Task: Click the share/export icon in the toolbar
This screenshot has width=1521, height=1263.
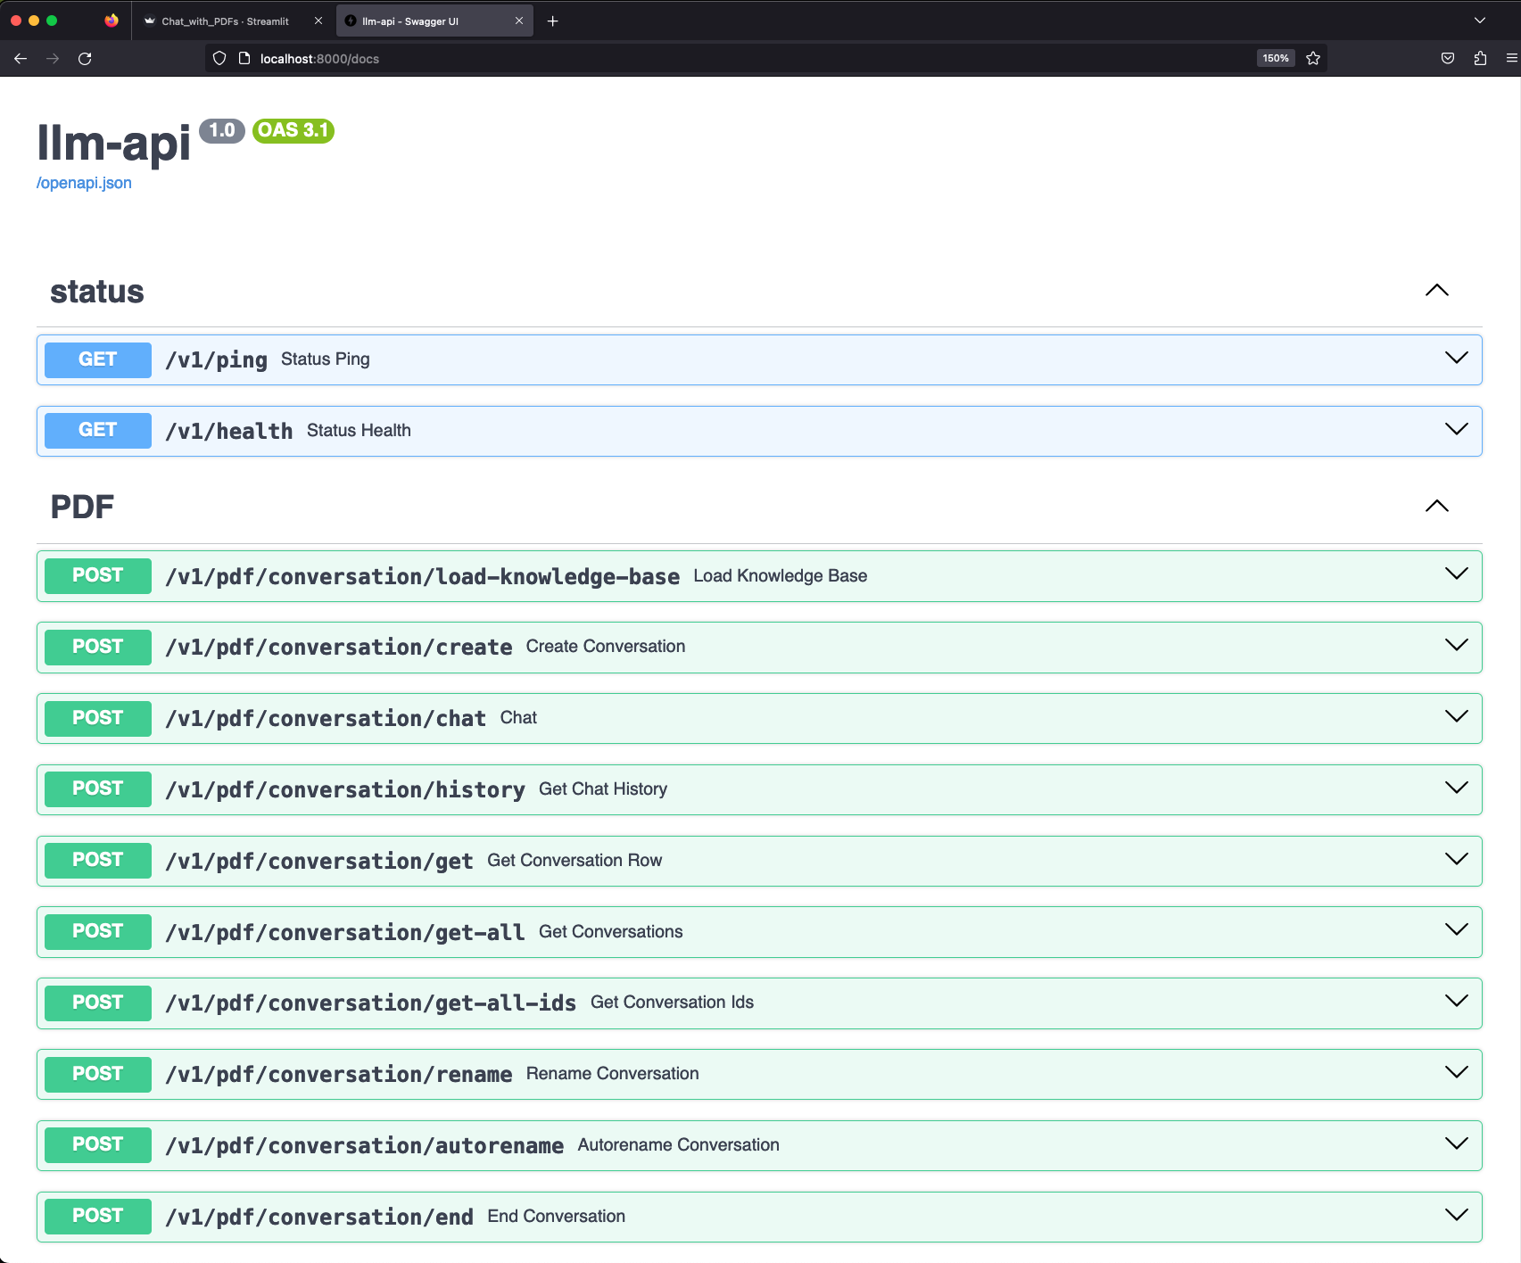Action: click(1480, 59)
